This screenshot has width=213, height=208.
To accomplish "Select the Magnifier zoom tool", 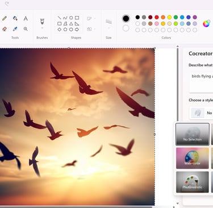I will pyautogui.click(x=26, y=29).
